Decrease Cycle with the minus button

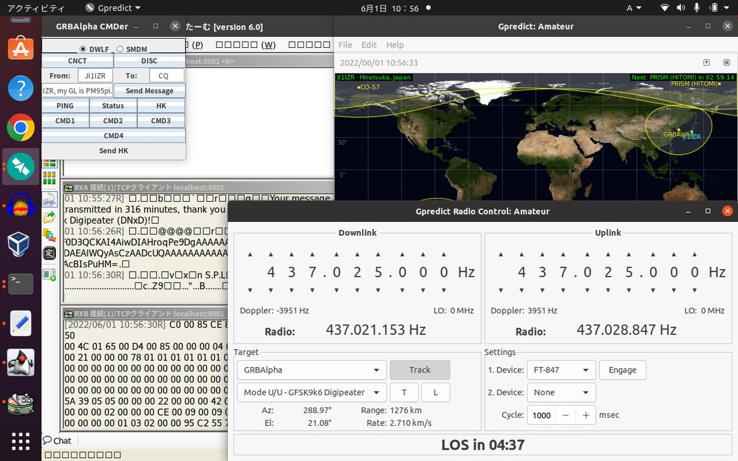(x=565, y=415)
